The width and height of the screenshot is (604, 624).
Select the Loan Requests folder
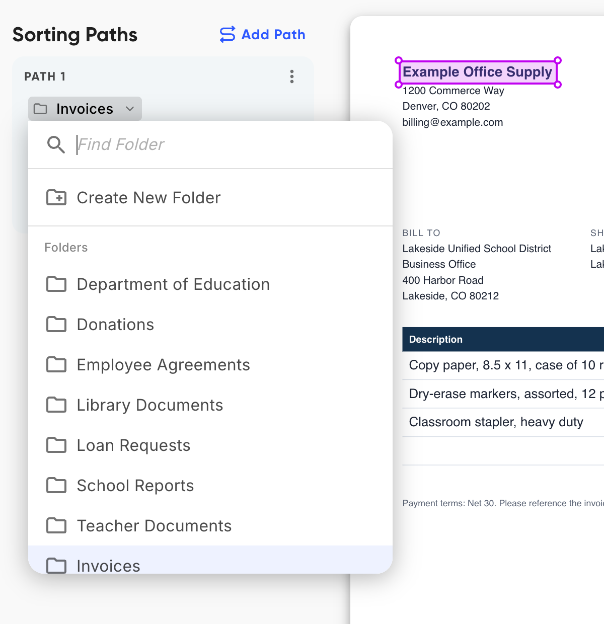click(210, 445)
